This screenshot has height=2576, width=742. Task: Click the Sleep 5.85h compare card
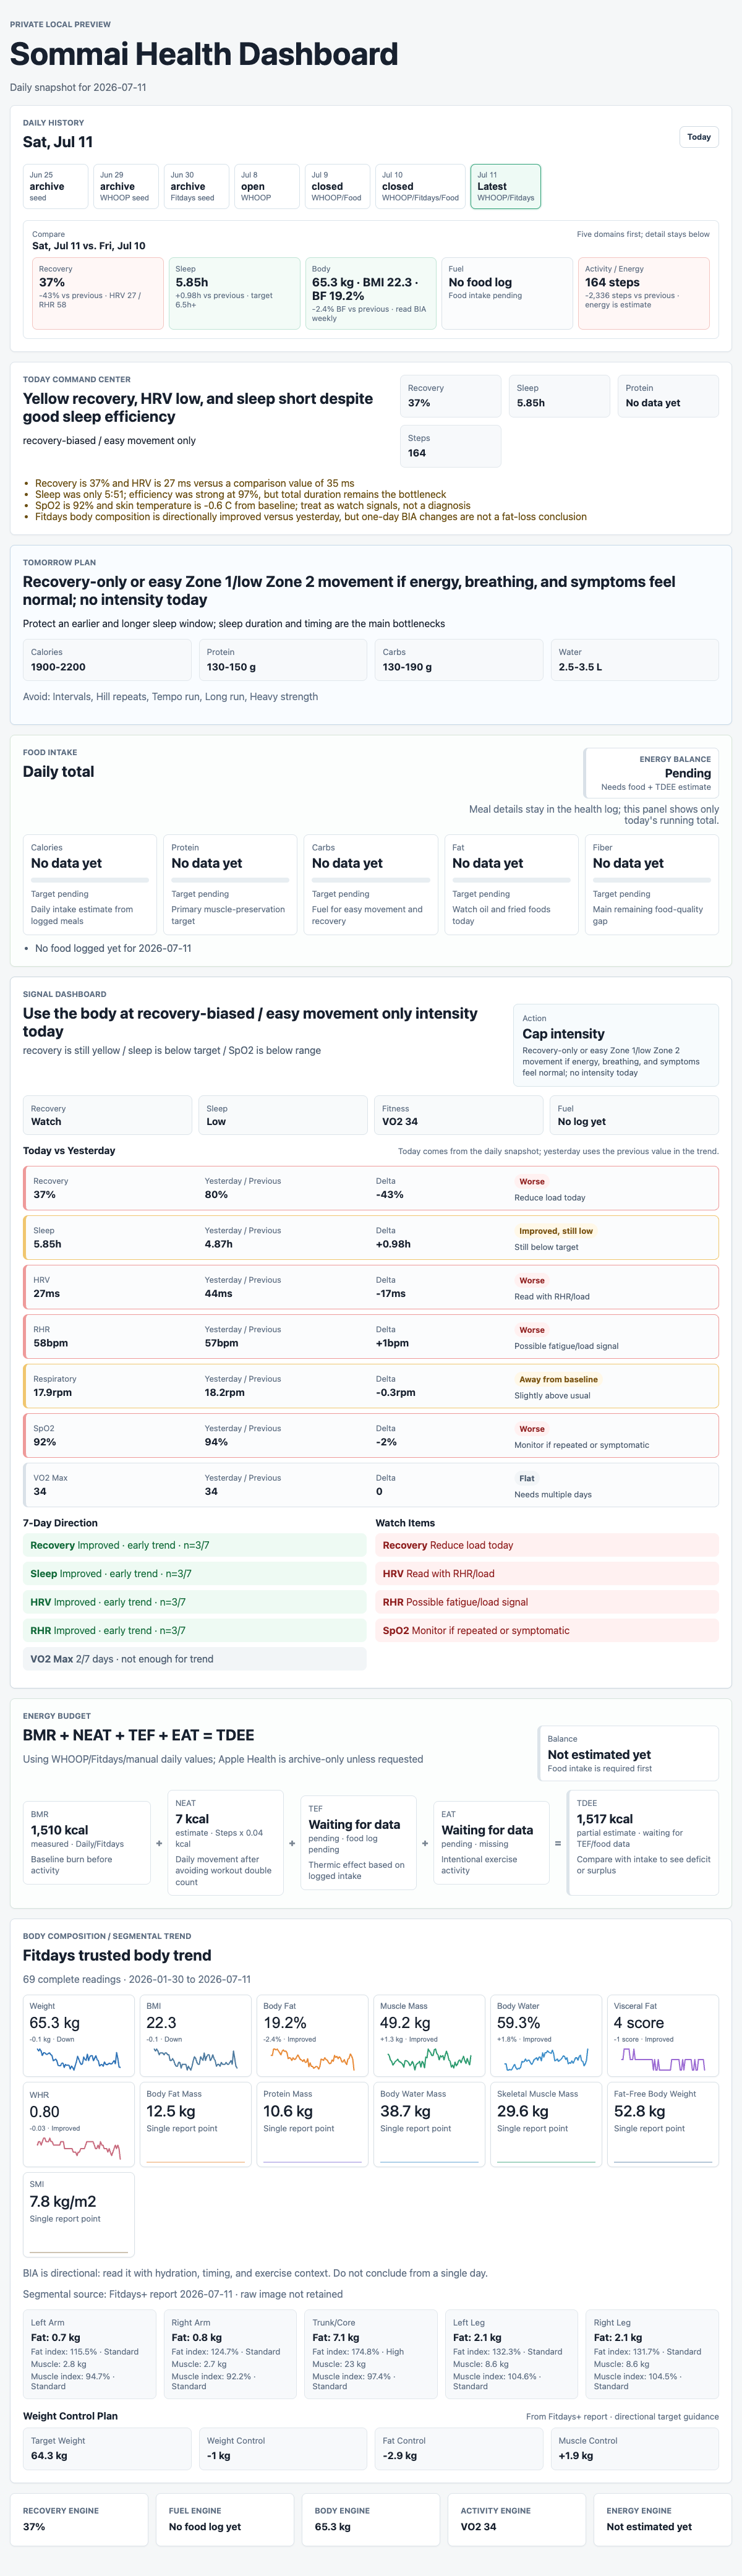point(235,293)
